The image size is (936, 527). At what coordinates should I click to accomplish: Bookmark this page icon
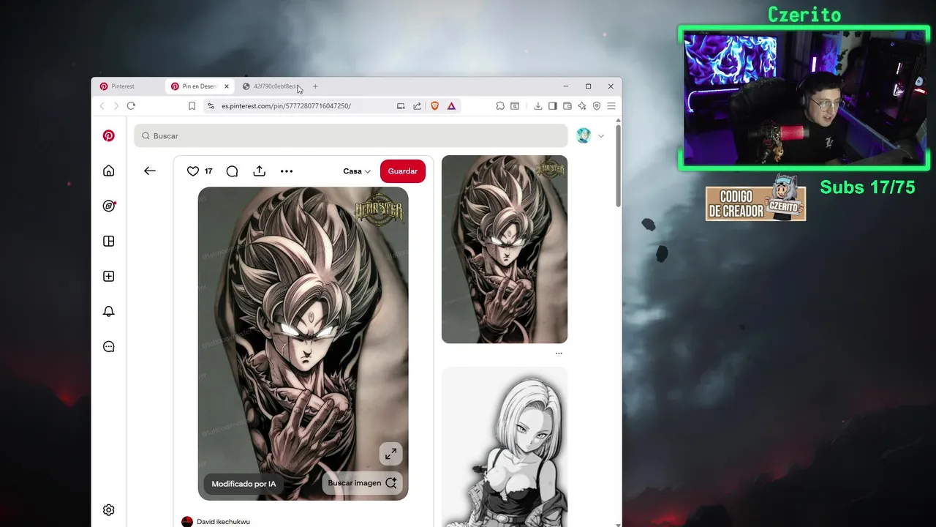pyautogui.click(x=192, y=106)
